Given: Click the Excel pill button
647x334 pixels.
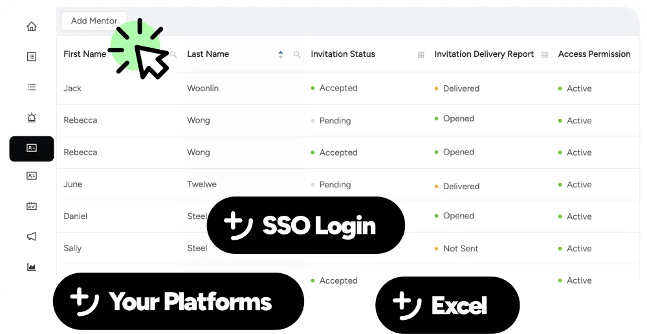Looking at the screenshot, I should [448, 305].
